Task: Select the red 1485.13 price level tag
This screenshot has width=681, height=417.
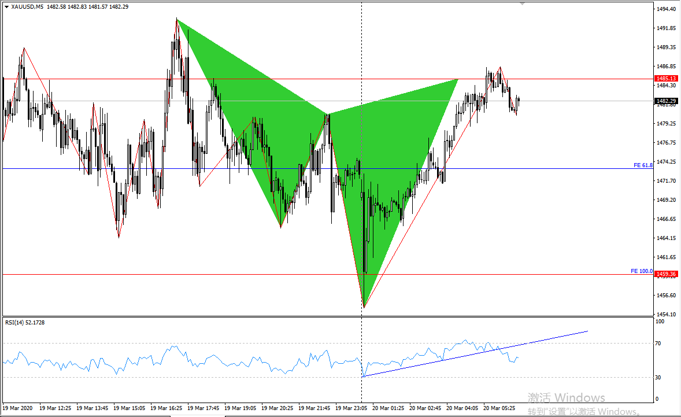Action: (667, 78)
